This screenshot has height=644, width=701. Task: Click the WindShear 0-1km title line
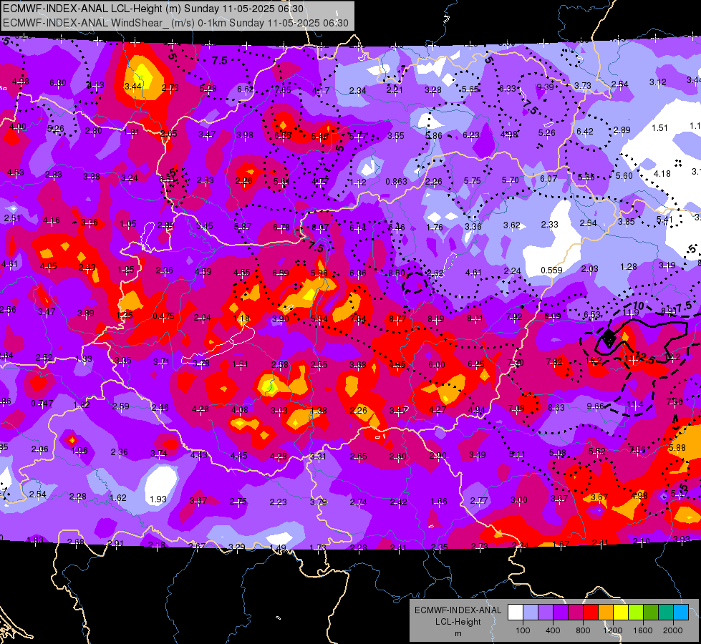pyautogui.click(x=175, y=23)
